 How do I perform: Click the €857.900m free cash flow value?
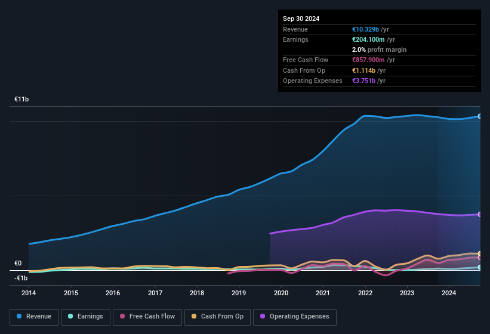[x=368, y=60]
